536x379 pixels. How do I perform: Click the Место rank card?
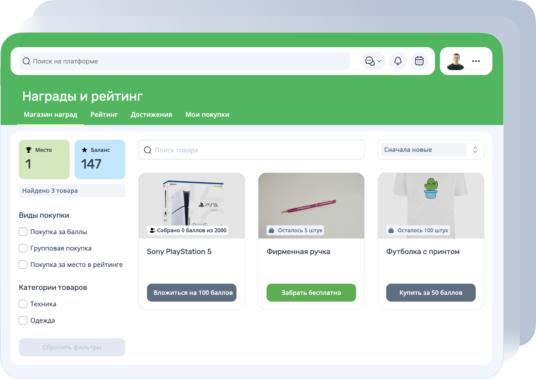pyautogui.click(x=44, y=160)
